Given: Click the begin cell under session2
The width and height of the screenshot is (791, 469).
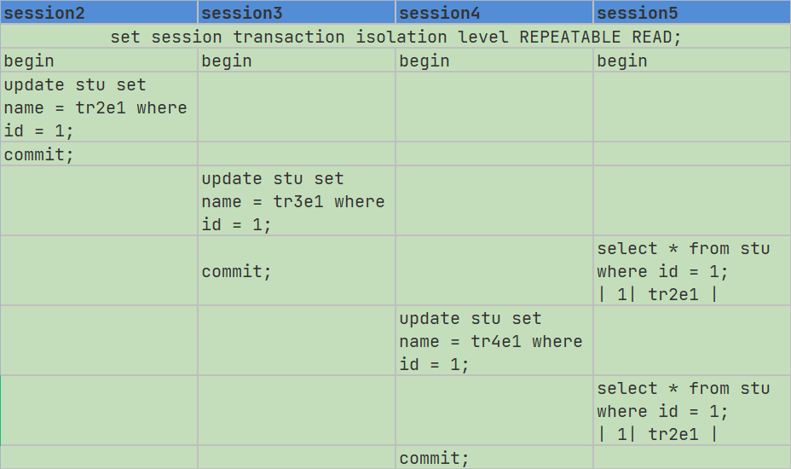Looking at the screenshot, I should pyautogui.click(x=99, y=61).
